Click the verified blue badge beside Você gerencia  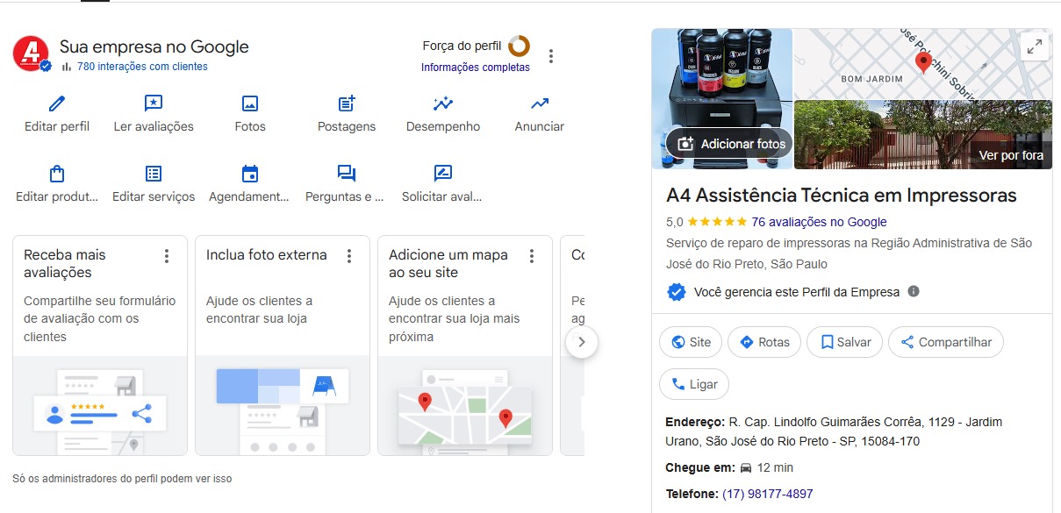coord(676,292)
